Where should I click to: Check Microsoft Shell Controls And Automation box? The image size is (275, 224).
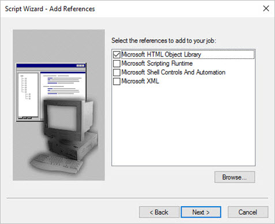tap(116, 72)
